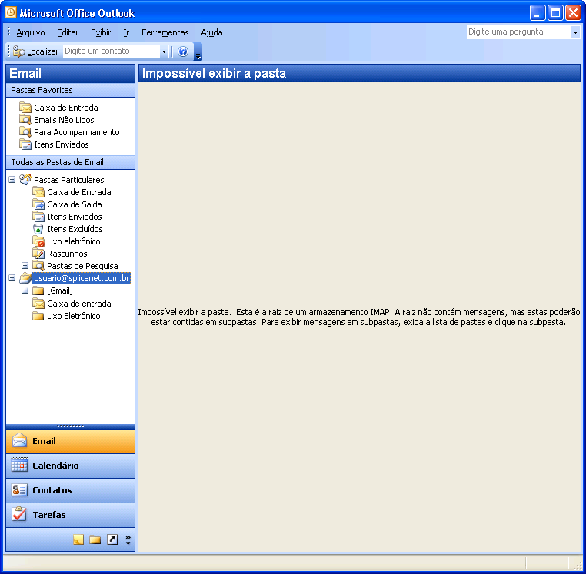Open the Arquivo menu

coord(31,32)
